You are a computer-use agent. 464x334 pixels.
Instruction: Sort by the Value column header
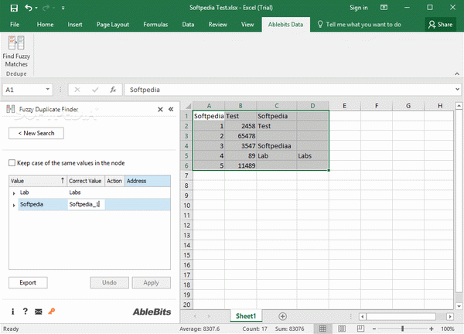(x=38, y=181)
